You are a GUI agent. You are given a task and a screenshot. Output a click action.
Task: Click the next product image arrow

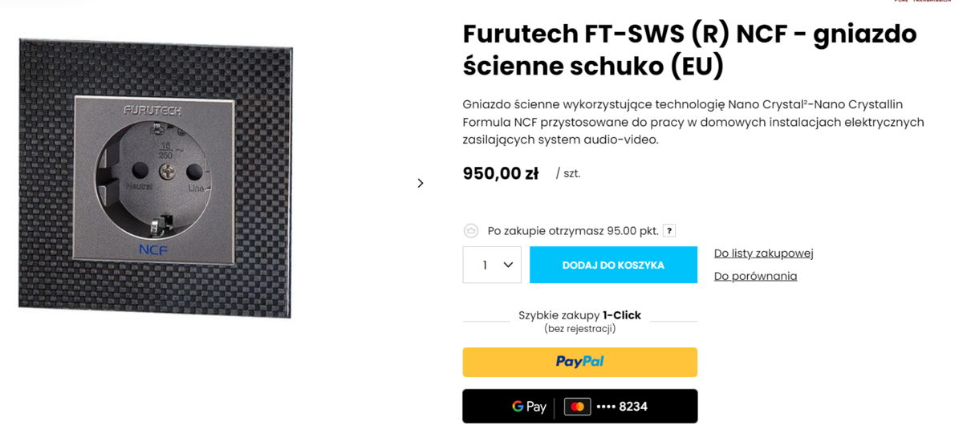[x=421, y=184]
